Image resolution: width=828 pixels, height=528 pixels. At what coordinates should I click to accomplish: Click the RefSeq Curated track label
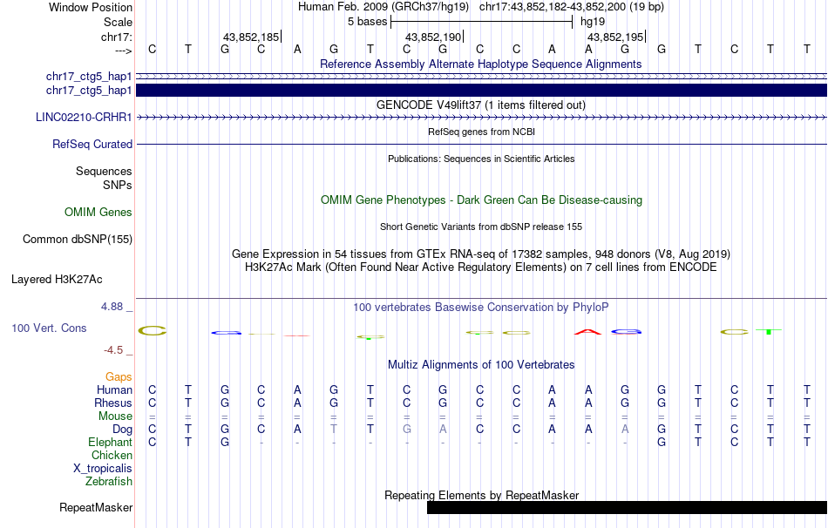(x=92, y=144)
